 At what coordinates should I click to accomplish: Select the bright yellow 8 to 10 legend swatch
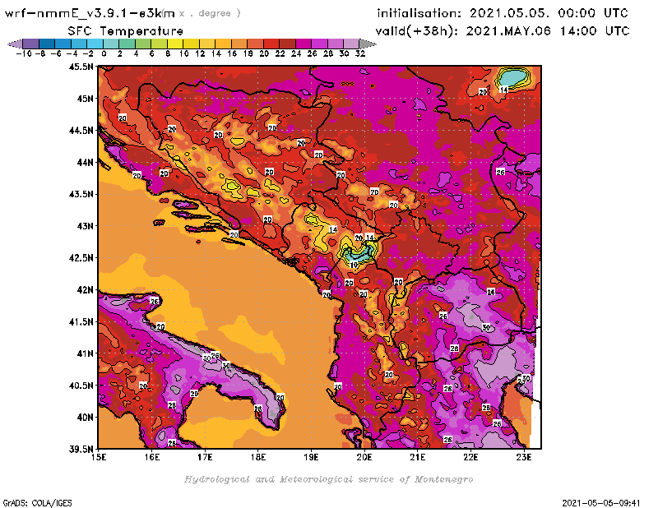click(x=175, y=44)
